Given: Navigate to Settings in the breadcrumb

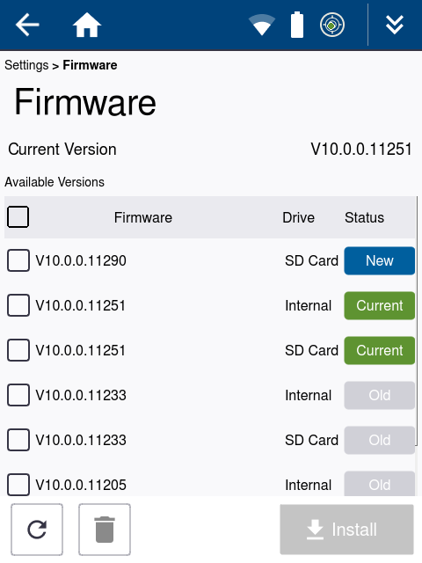Looking at the screenshot, I should pyautogui.click(x=26, y=65).
